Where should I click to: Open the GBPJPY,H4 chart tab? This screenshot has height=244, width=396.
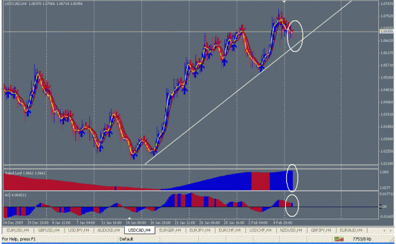click(321, 230)
